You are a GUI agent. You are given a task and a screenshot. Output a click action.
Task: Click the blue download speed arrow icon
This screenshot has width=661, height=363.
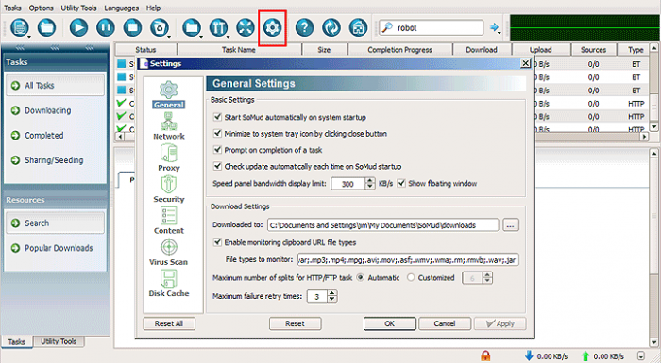click(x=529, y=355)
